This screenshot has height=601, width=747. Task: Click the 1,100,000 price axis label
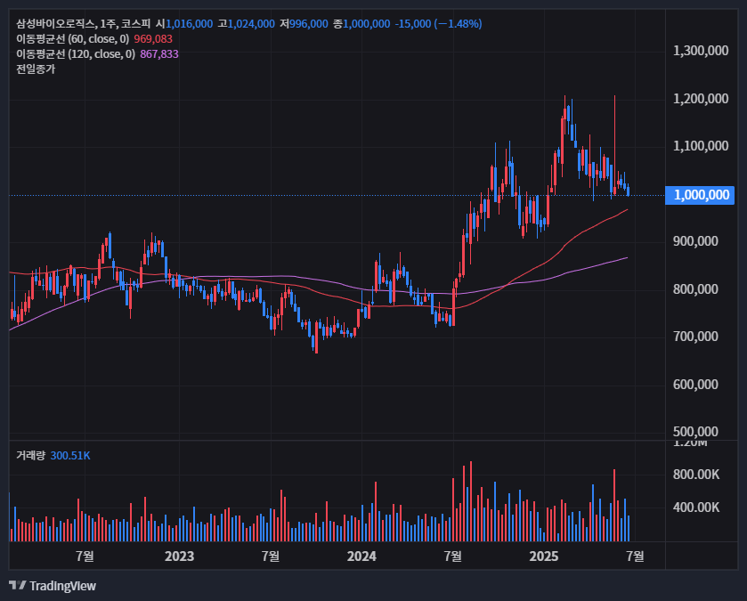pyautogui.click(x=701, y=146)
